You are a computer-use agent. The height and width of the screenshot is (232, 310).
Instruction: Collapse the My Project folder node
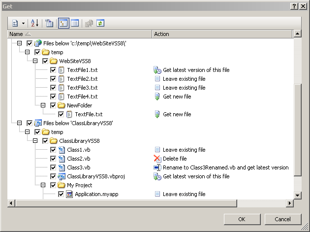point(43,185)
